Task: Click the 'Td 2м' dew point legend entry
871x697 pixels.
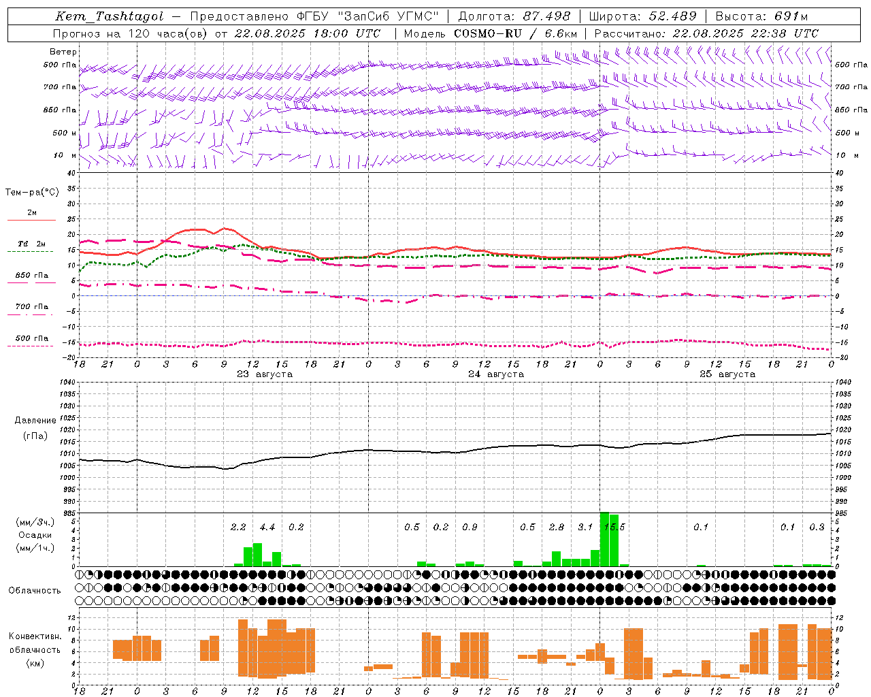Action: click(x=31, y=244)
